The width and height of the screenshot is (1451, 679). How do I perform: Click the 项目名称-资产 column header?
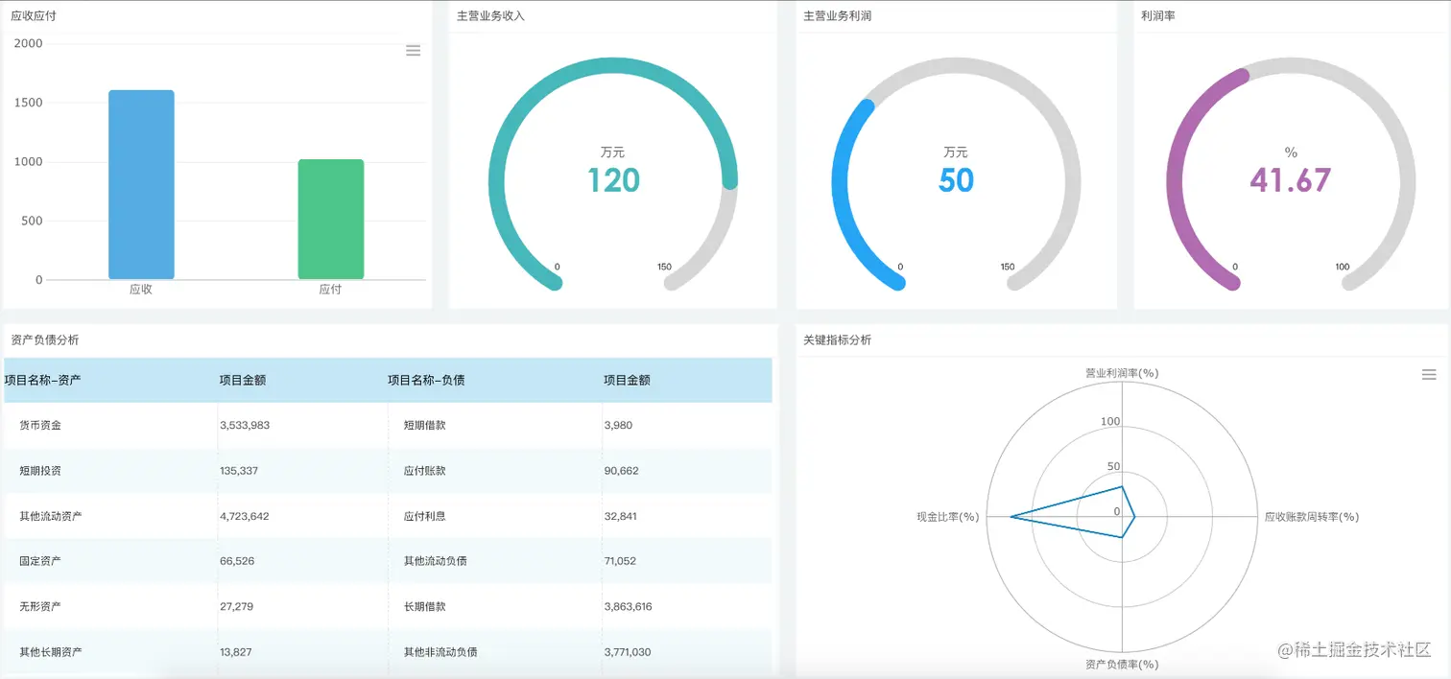pyautogui.click(x=45, y=380)
